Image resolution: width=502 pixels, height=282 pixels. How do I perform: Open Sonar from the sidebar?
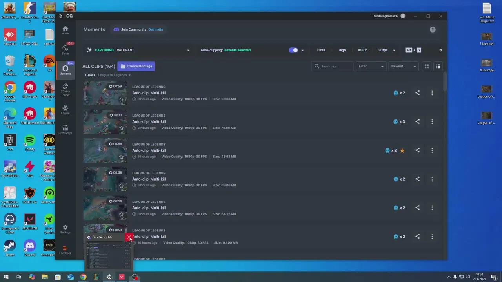[x=65, y=50]
